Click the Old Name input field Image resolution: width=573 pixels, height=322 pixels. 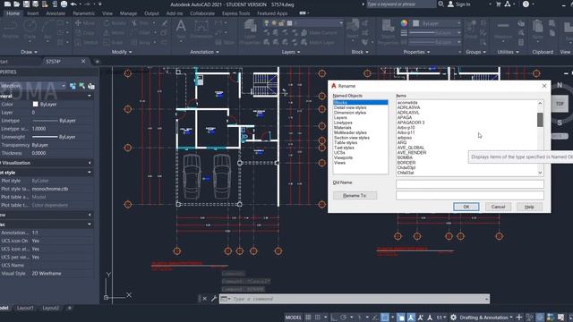click(x=469, y=184)
